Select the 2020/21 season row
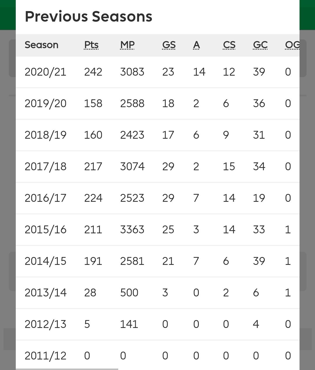The height and width of the screenshot is (370, 315). [158, 72]
